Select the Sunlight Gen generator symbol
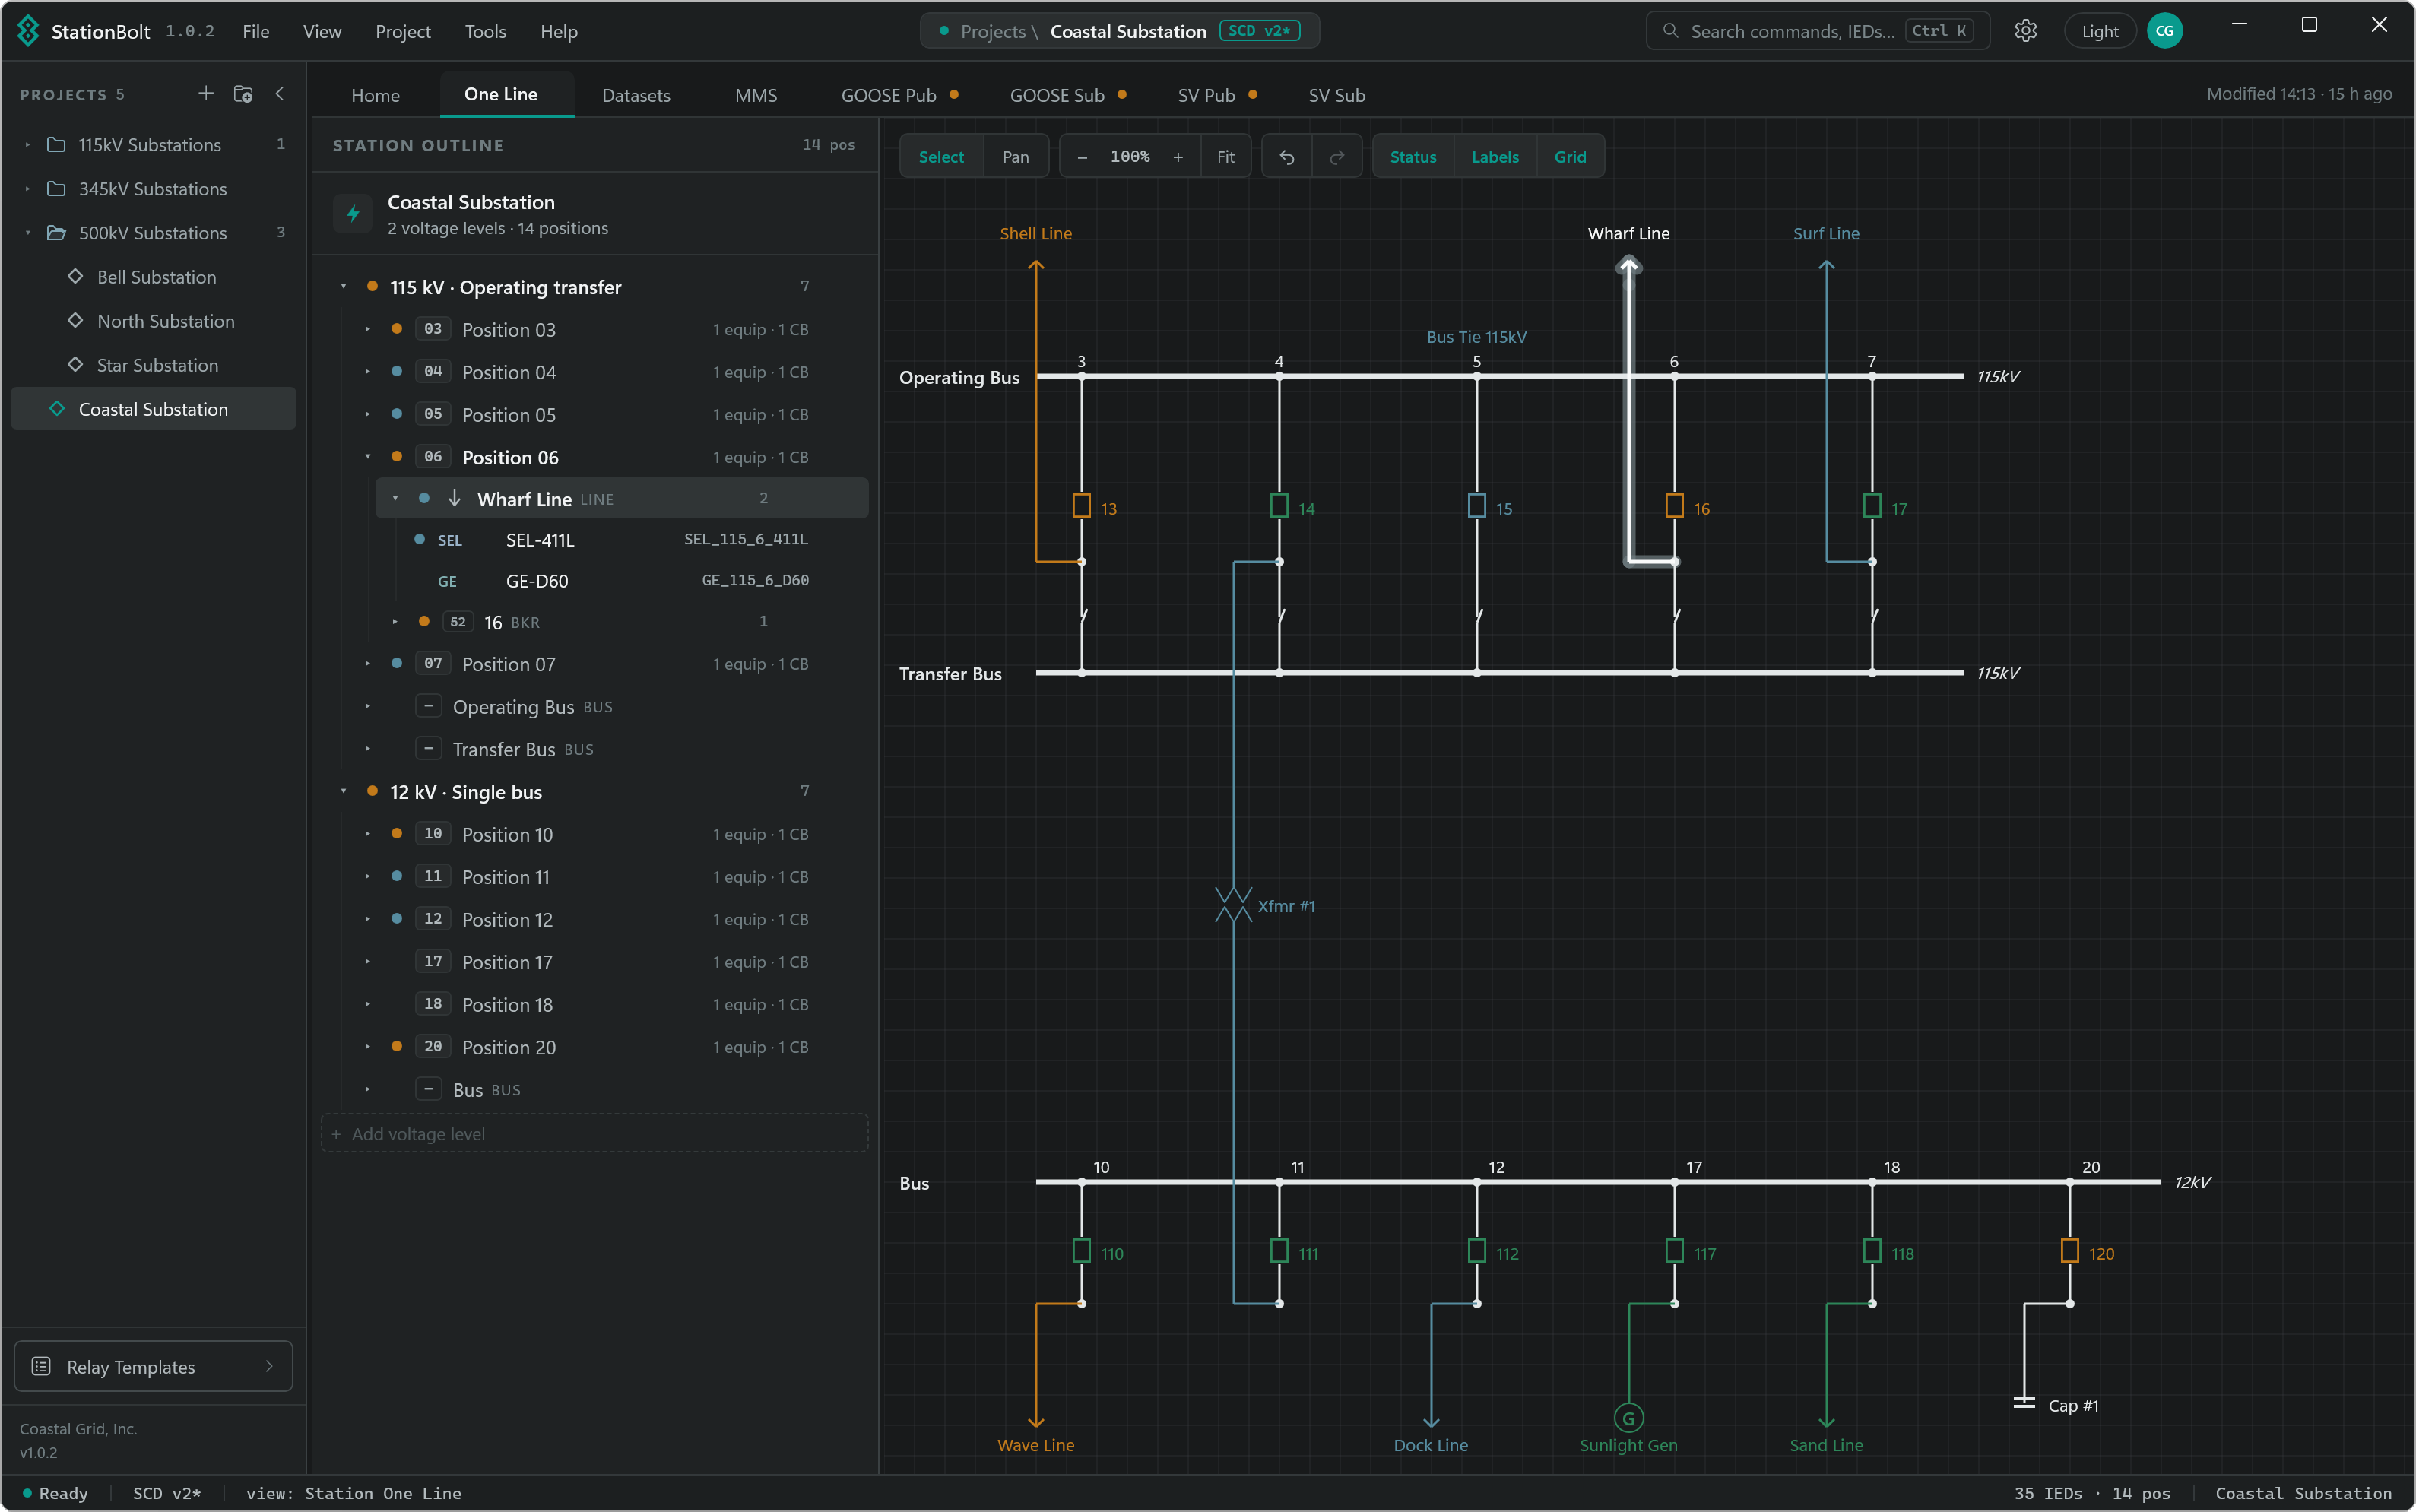 [1629, 1418]
